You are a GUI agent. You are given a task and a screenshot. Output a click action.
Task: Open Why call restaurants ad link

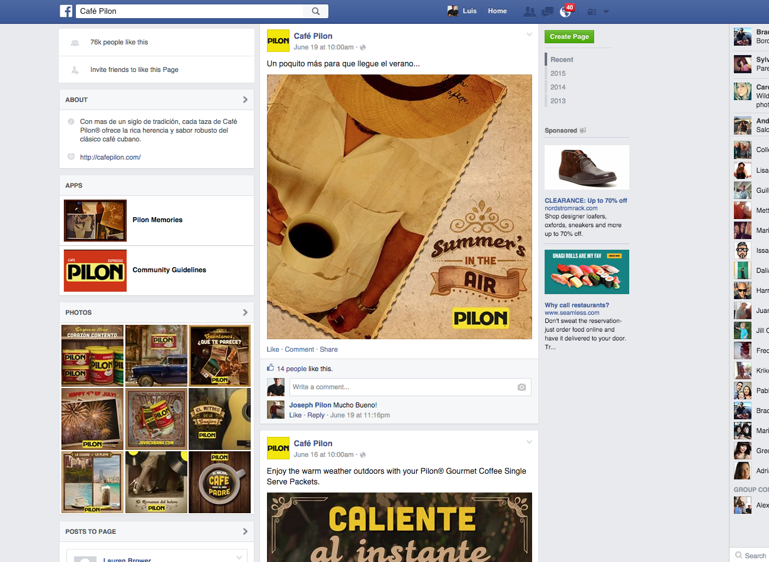pos(577,305)
